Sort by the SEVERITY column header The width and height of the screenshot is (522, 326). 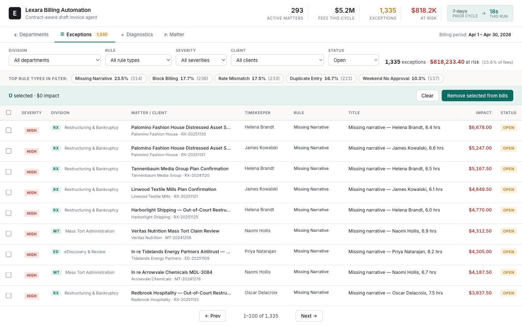[32, 113]
